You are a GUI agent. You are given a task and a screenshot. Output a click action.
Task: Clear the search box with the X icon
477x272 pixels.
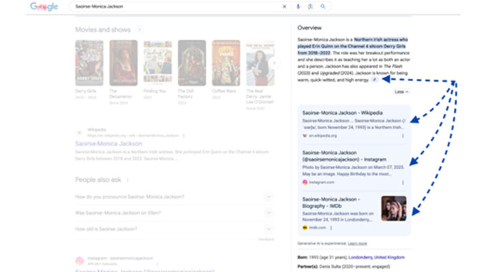click(x=285, y=7)
